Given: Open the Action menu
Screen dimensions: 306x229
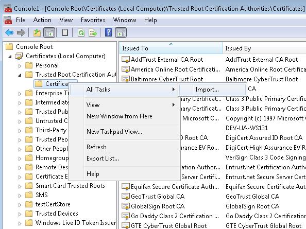Looking at the screenshot, I should point(42,20).
